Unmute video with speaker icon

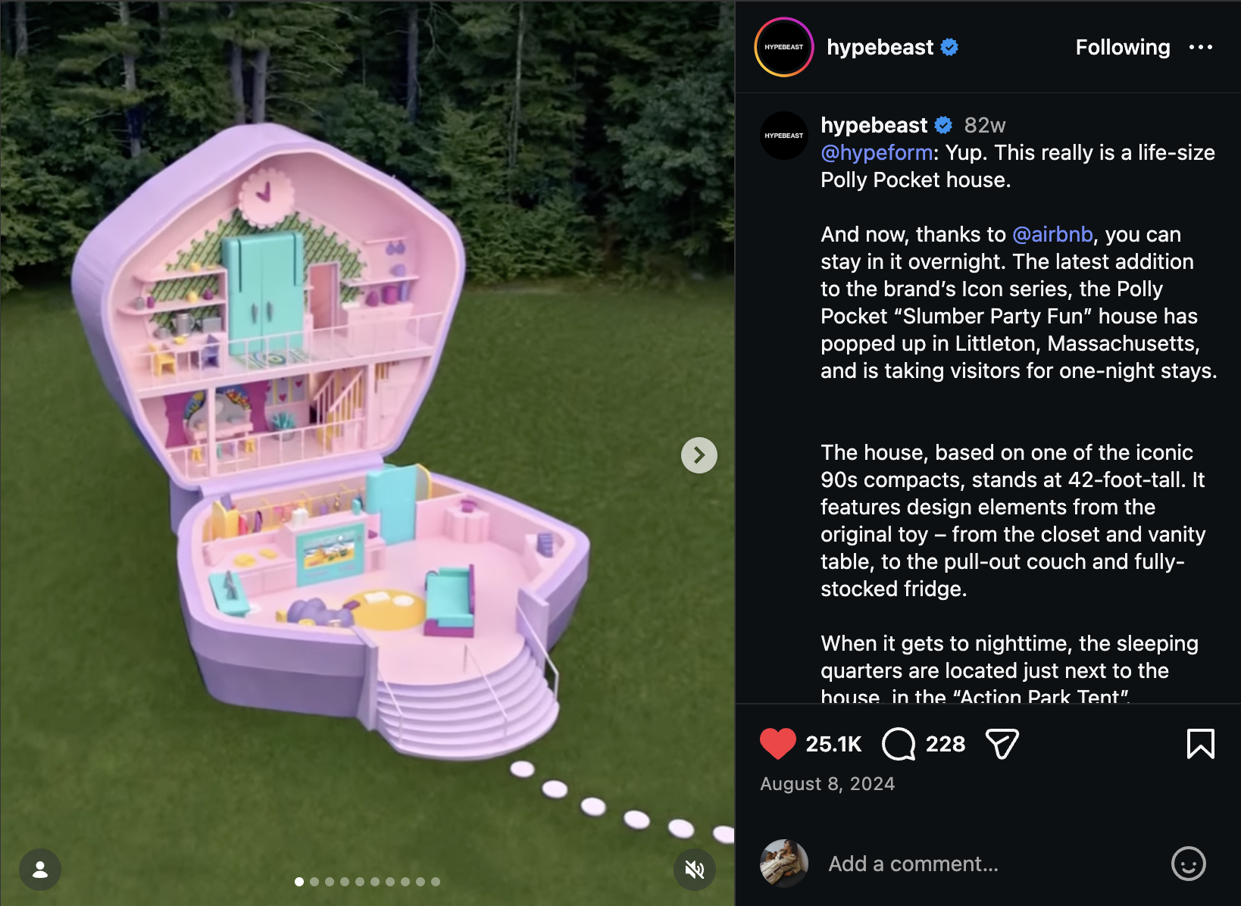pyautogui.click(x=695, y=870)
